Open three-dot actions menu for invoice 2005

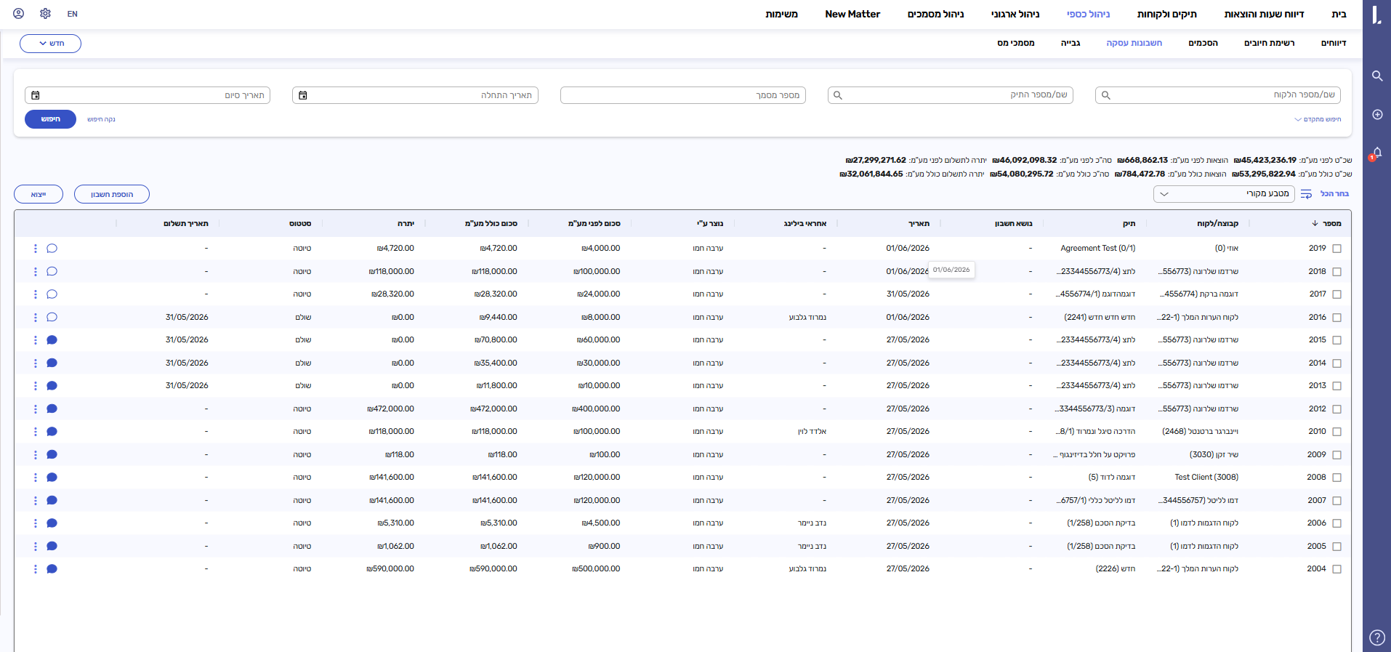(35, 546)
